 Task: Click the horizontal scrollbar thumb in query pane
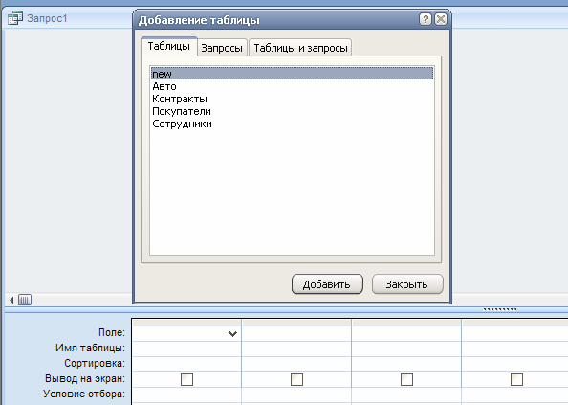click(25, 300)
